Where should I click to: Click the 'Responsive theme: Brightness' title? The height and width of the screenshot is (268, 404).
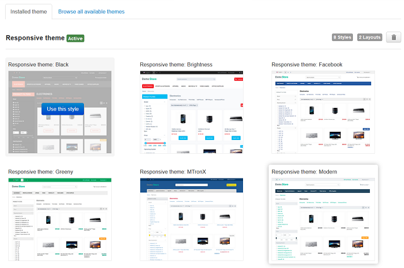176,64
